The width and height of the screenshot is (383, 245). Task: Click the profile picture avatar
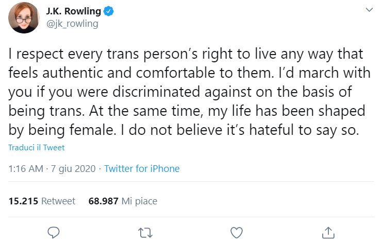(x=24, y=17)
